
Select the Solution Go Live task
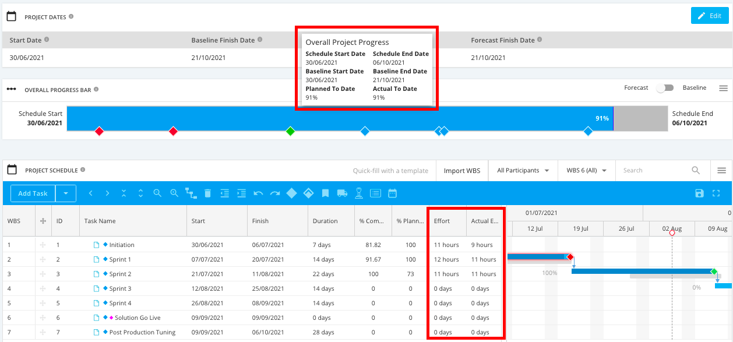coord(138,318)
